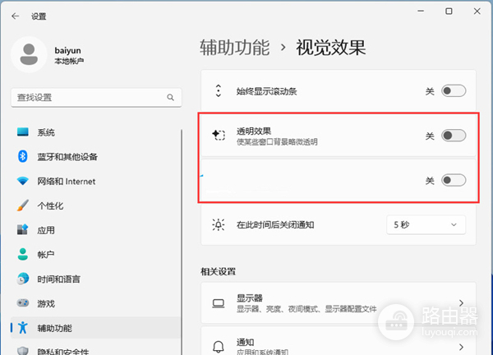Image resolution: width=493 pixels, height=355 pixels.
Task: Click the display laptop icon
Action: [219, 303]
